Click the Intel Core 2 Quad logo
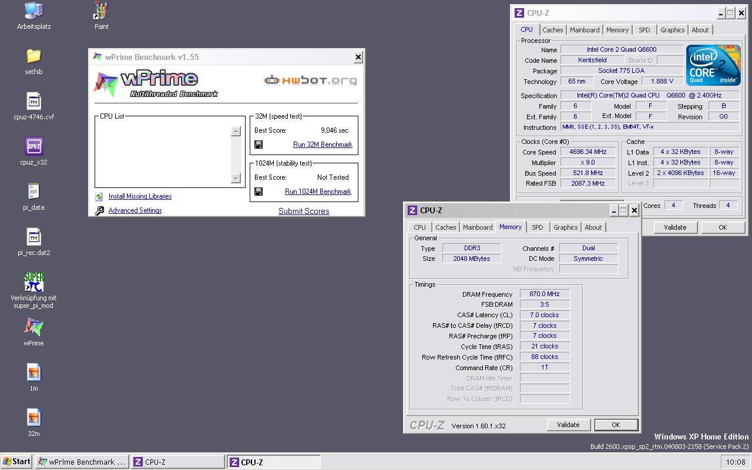This screenshot has width=752, height=470. click(713, 65)
